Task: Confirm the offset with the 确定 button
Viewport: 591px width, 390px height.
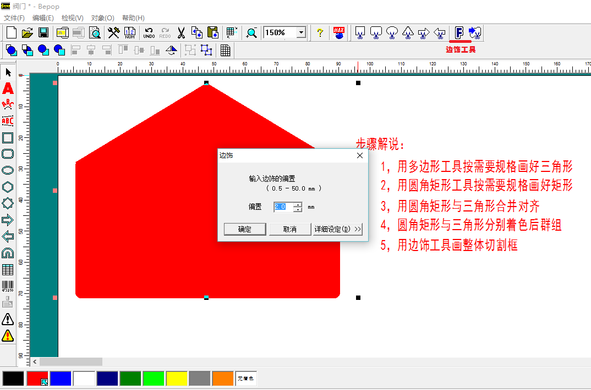Action: (245, 229)
